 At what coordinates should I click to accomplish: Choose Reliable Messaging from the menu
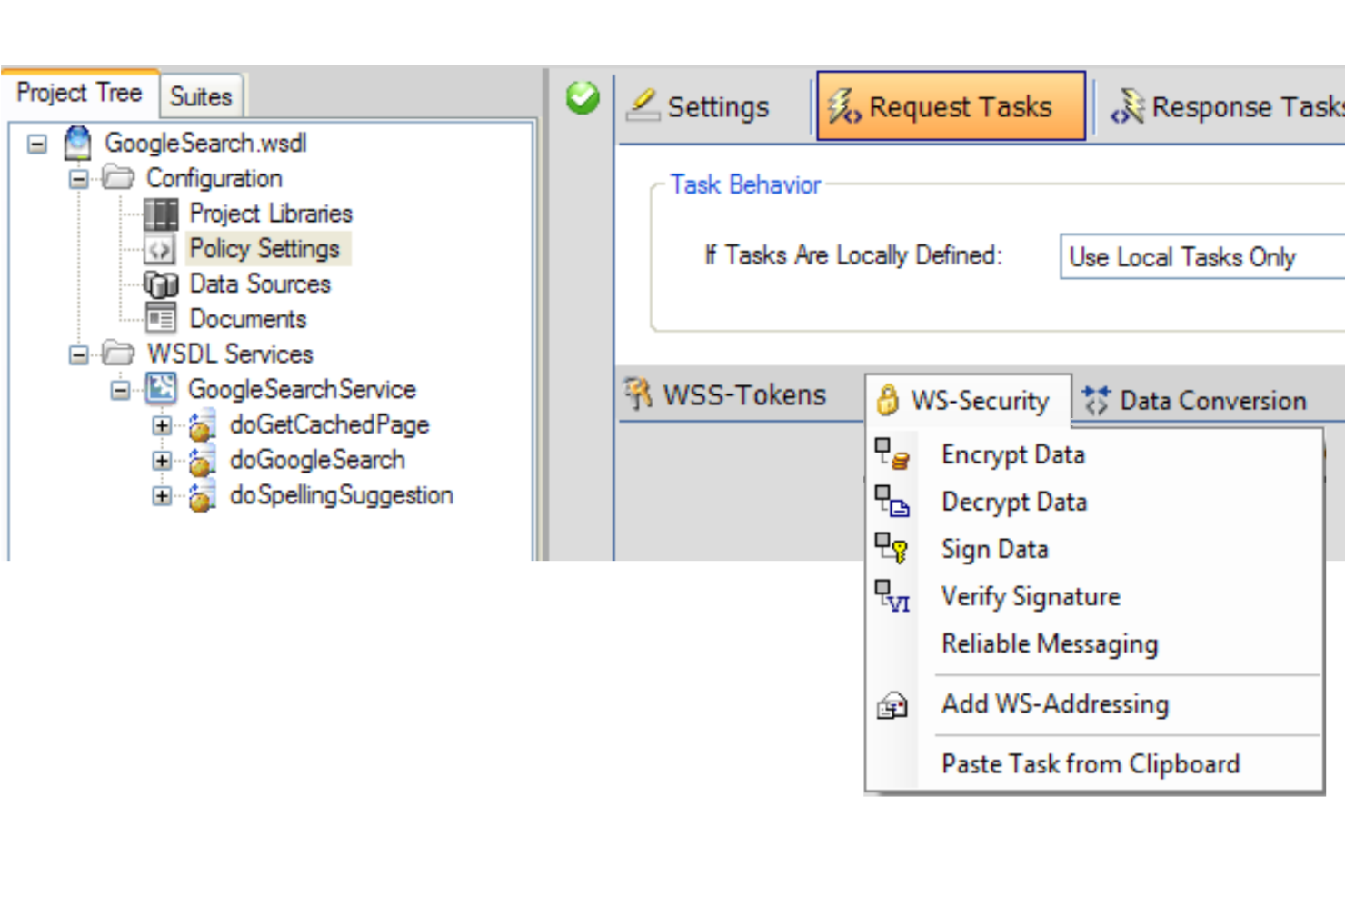click(x=1094, y=643)
